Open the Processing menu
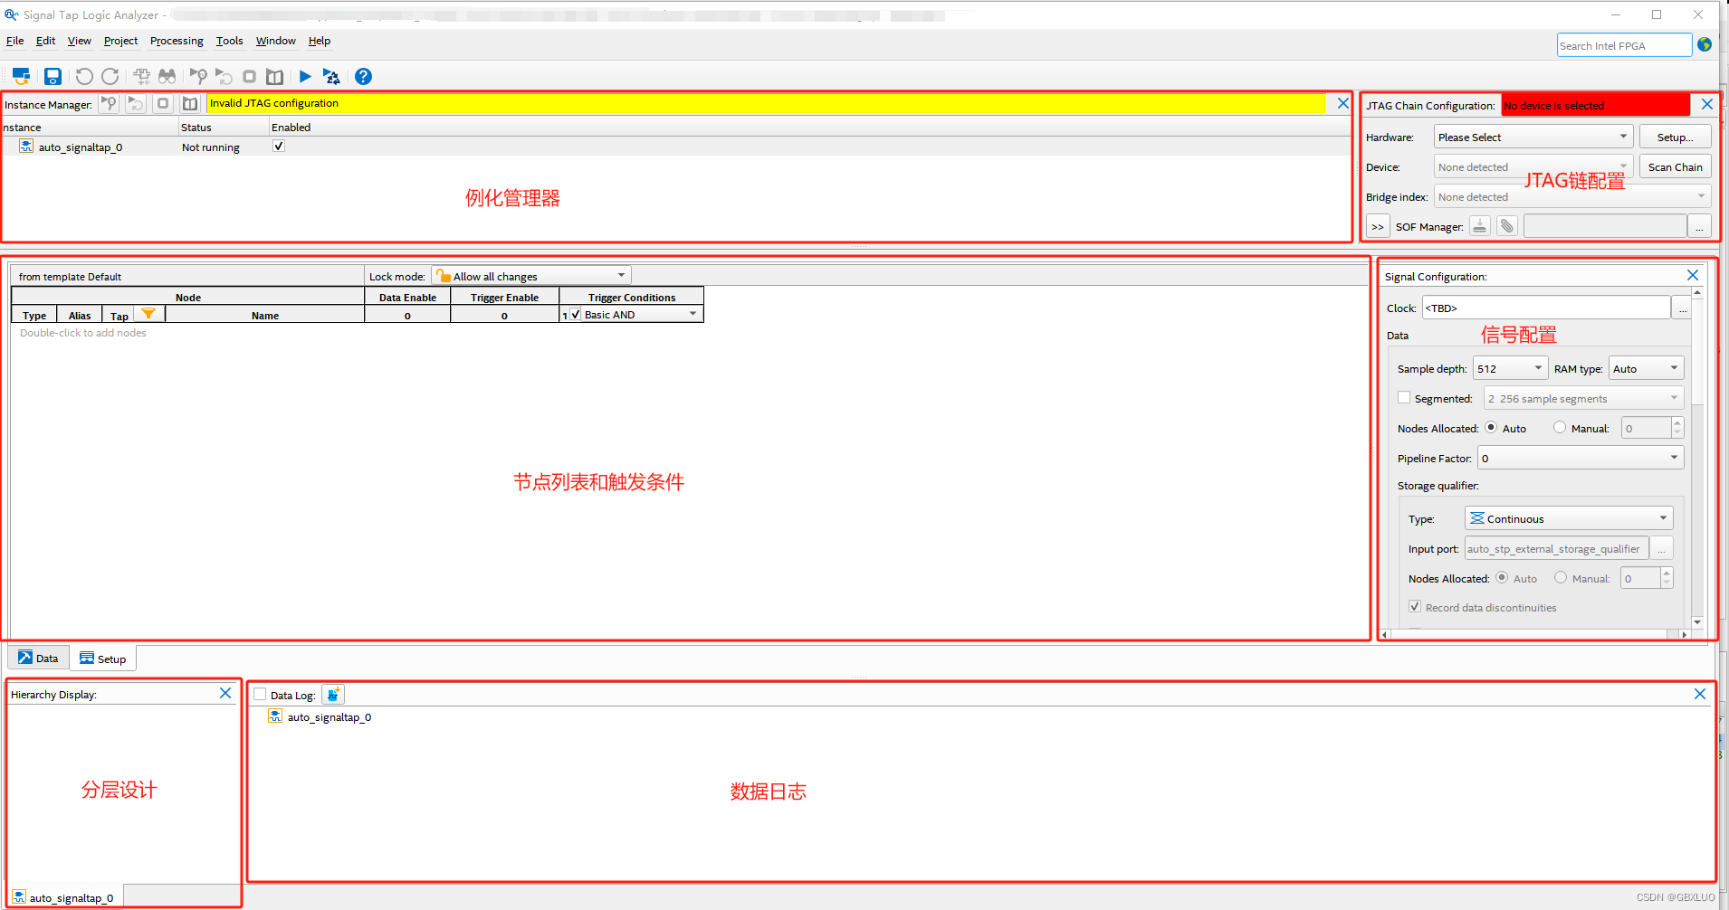The image size is (1729, 910). [x=177, y=41]
